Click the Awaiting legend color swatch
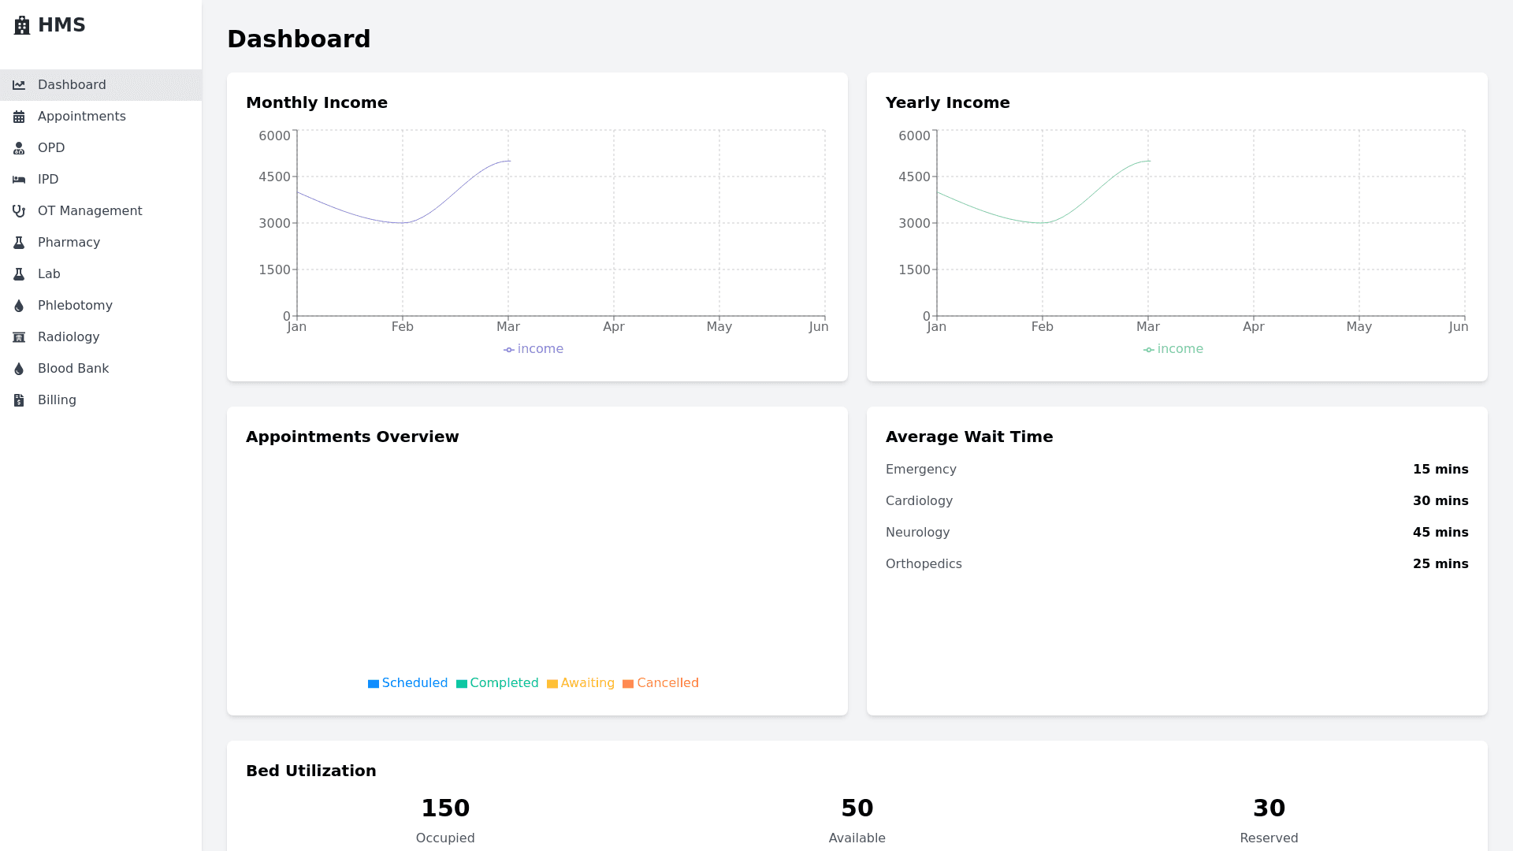Screen dimensions: 1513x851 [x=552, y=684]
